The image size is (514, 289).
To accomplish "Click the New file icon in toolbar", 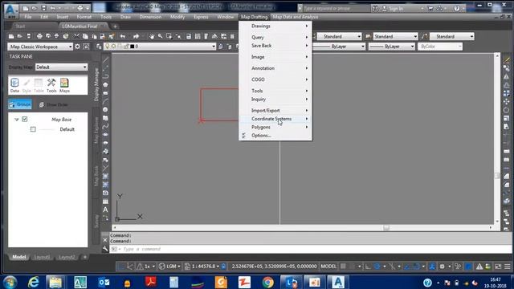I will pos(11,36).
